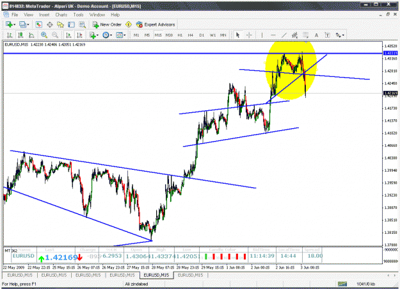The height and width of the screenshot is (289, 400).
Task: Zoom in on the chart
Action: (44, 35)
